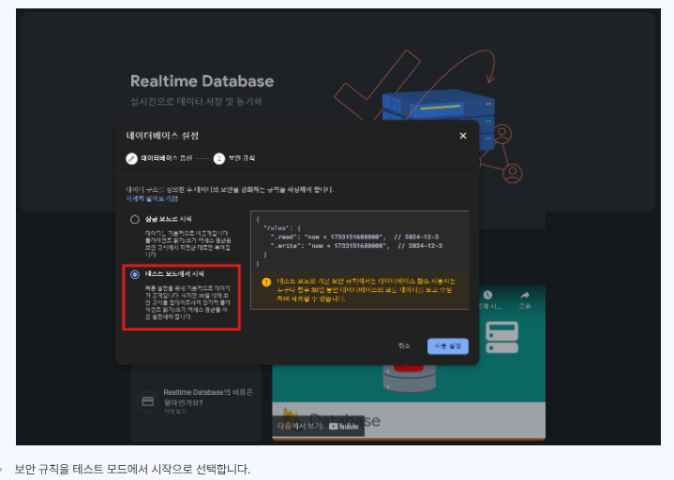674x480 pixels.
Task: Click the Realtime Database의 비용은 question text
Action: tap(208, 398)
